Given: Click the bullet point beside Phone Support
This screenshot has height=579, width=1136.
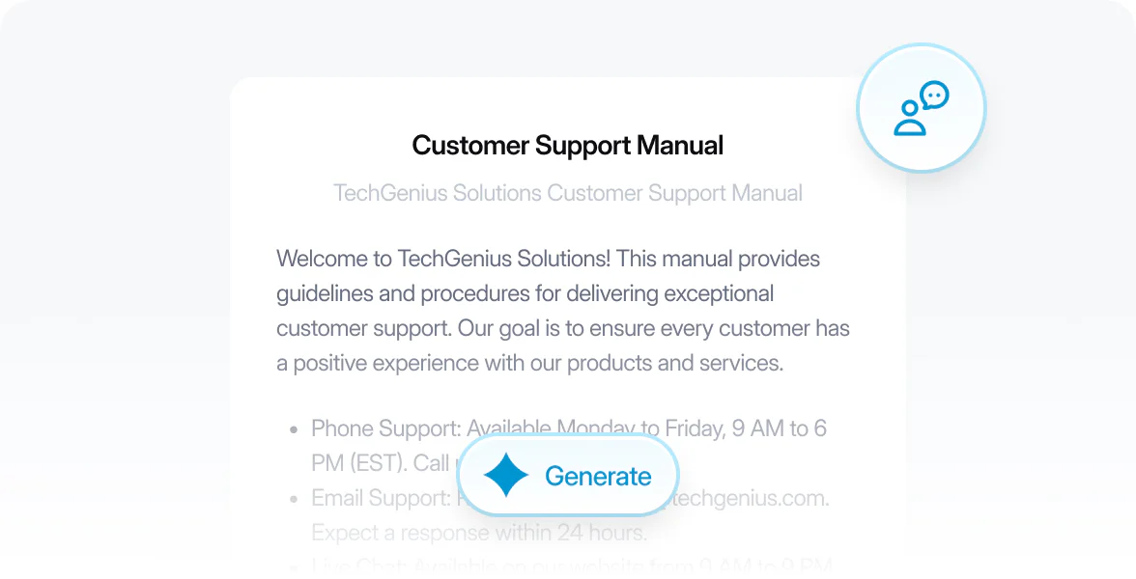Looking at the screenshot, I should pyautogui.click(x=293, y=429).
